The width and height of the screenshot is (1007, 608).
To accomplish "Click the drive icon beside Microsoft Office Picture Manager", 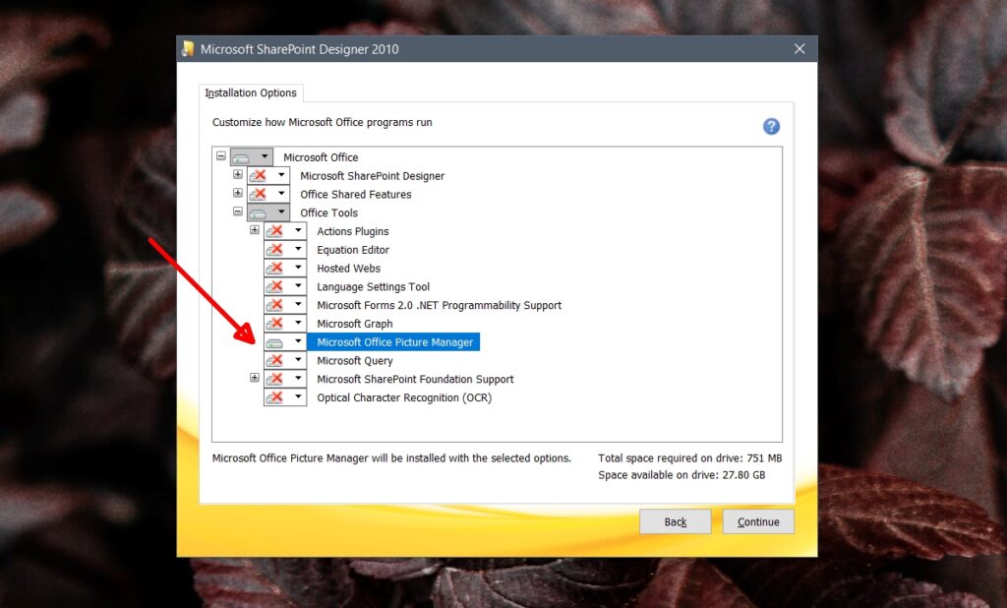I will point(277,341).
